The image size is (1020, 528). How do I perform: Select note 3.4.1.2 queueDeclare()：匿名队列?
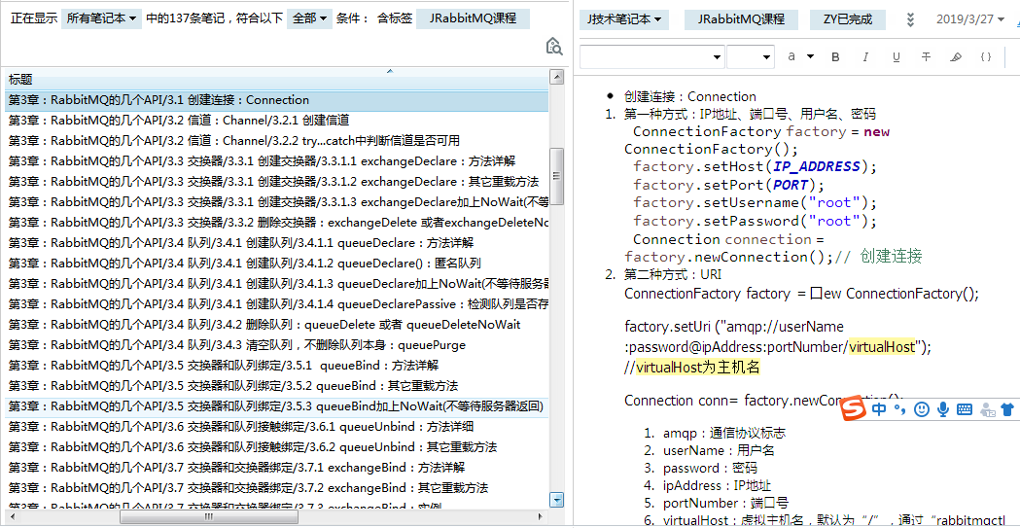pyautogui.click(x=277, y=264)
